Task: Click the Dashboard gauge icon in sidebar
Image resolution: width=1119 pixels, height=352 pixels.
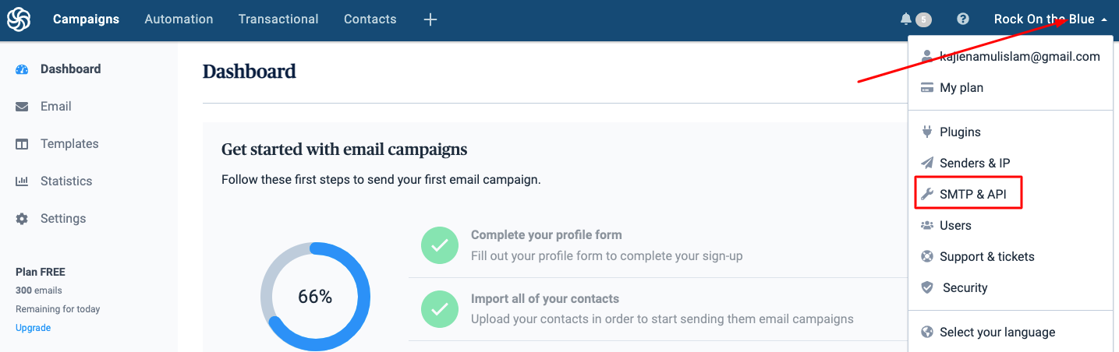Action: [x=23, y=69]
